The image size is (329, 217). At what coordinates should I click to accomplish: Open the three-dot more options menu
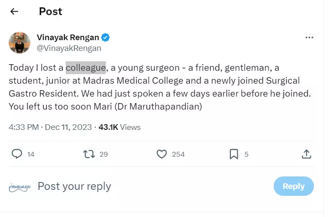309,38
